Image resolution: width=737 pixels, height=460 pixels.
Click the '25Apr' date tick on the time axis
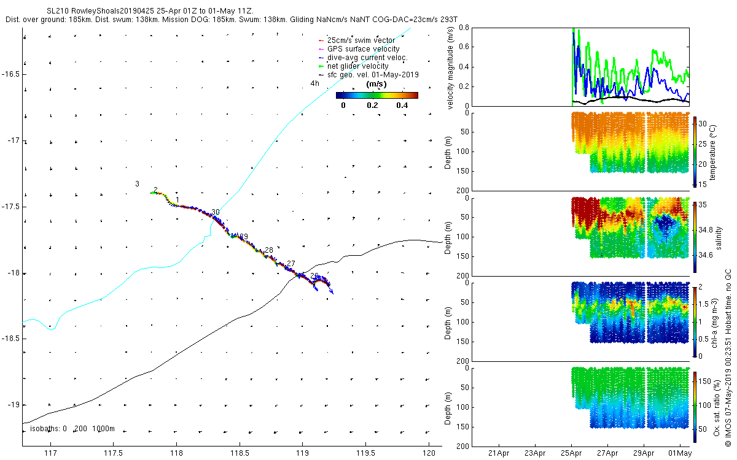click(572, 454)
